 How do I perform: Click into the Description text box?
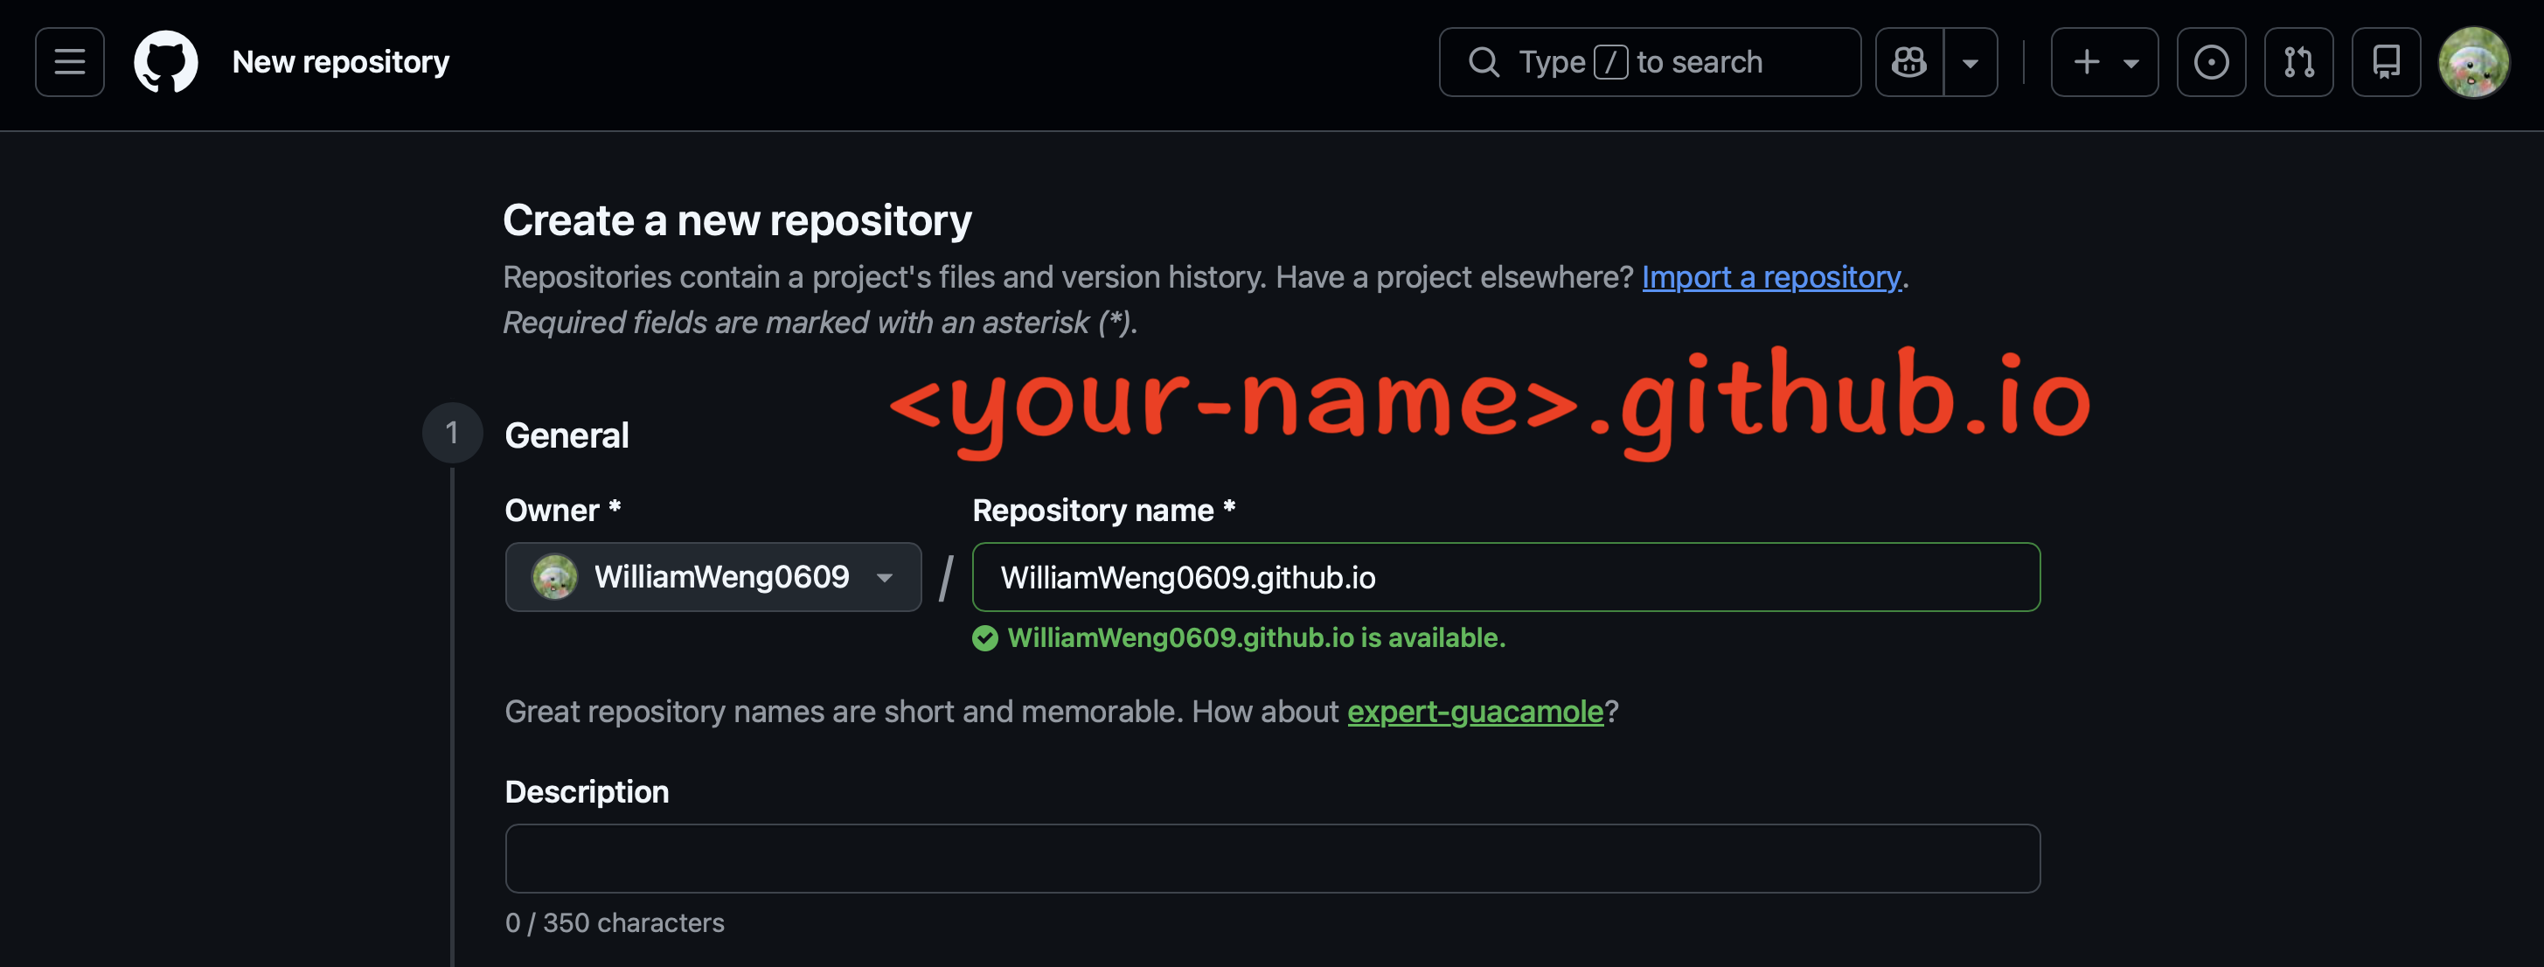pyautogui.click(x=1272, y=859)
